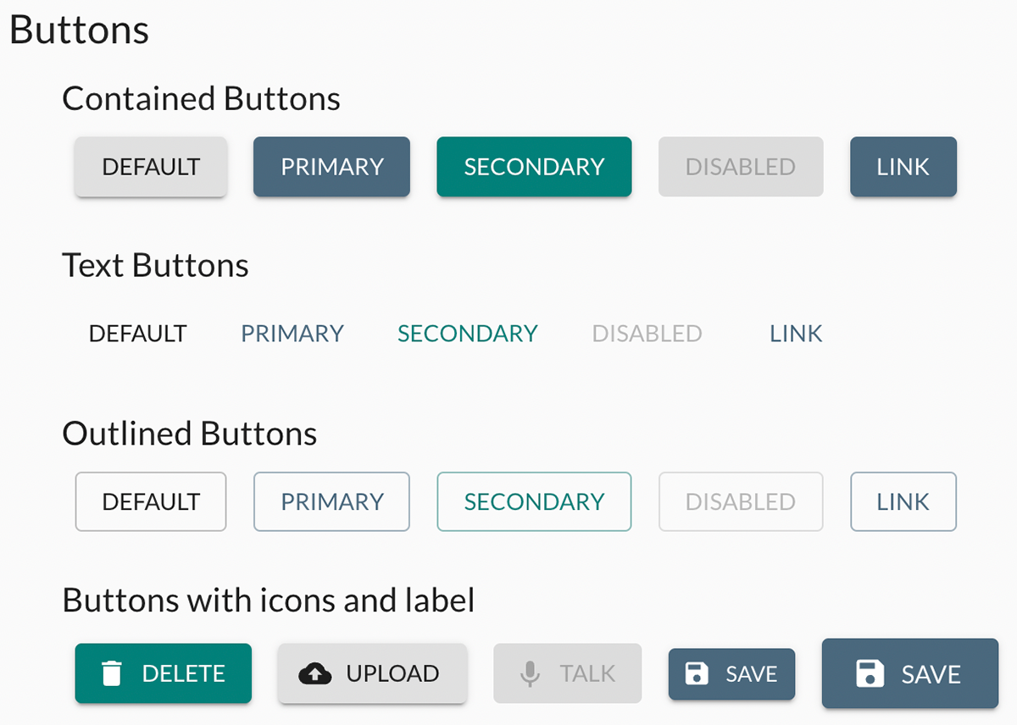Click the text-style SECONDARY button
1017x725 pixels.
468,334
